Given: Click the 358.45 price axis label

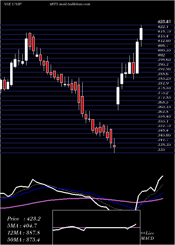Looking at the screenshot, I should click(x=164, y=117).
